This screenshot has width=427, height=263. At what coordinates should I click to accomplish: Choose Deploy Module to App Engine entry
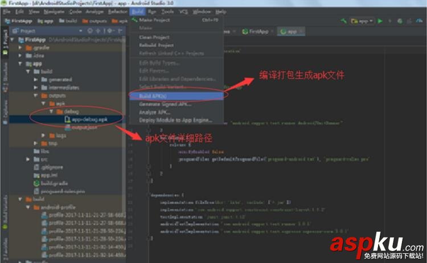coord(176,120)
